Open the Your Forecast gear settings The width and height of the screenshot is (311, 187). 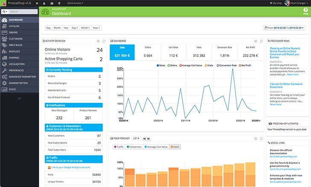point(256,139)
